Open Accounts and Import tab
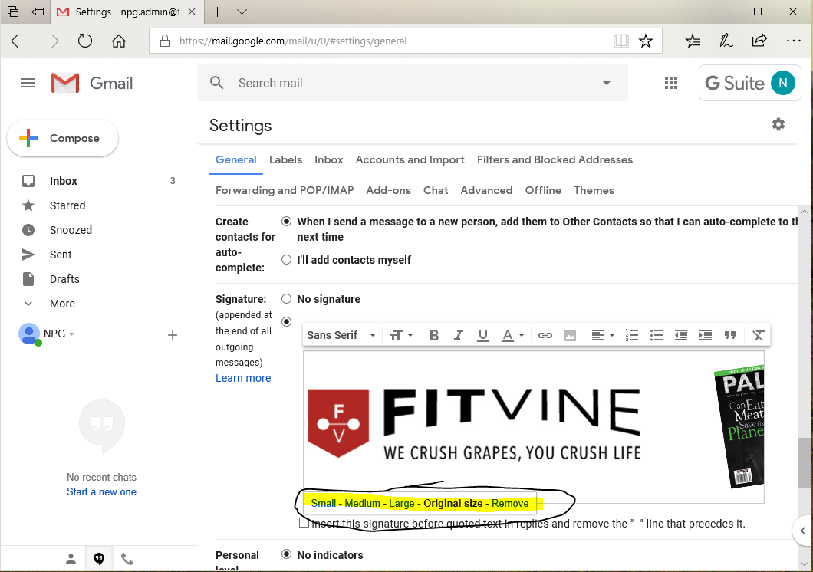 (x=410, y=159)
